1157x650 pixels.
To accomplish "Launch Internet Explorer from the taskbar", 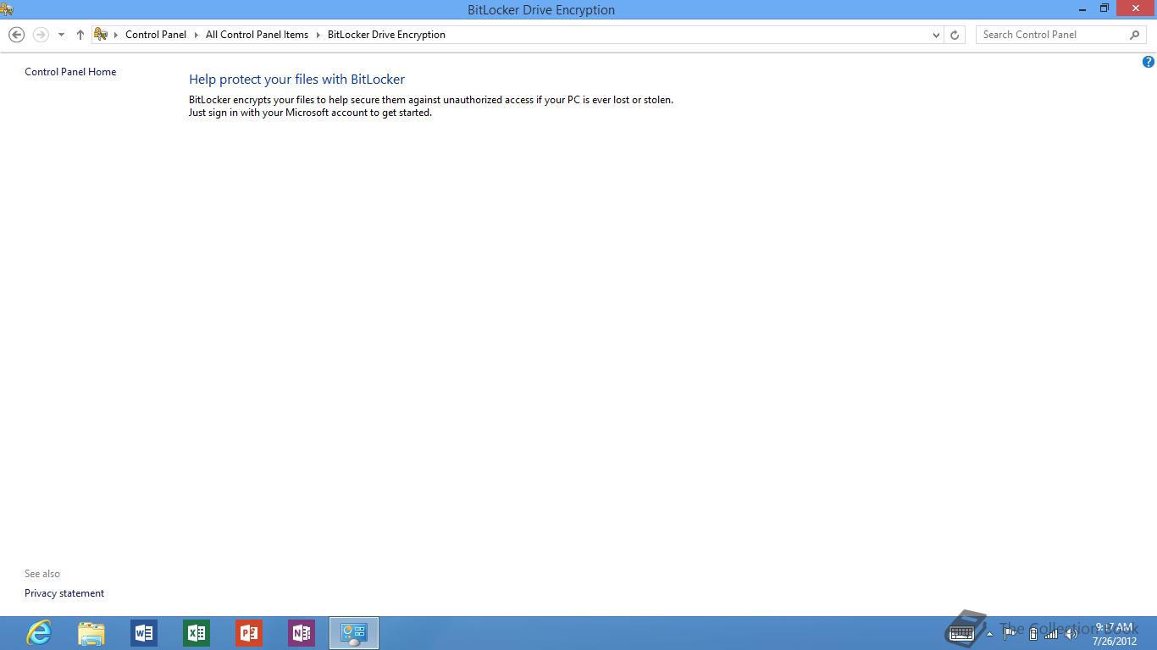I will 39,633.
